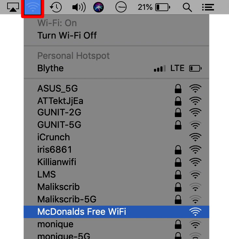This screenshot has width=229, height=239.
Task: Open the battery status at 21%
Action: coord(154,7)
